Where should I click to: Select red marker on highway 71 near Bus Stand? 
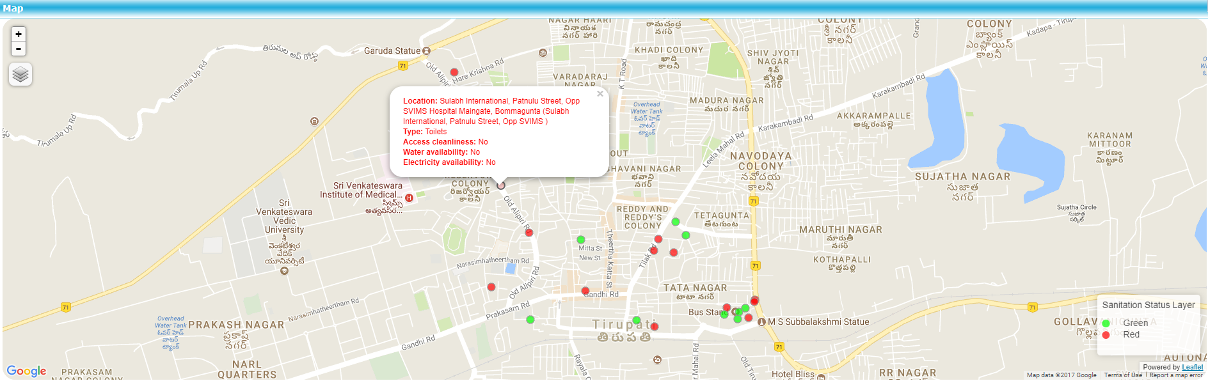tap(754, 301)
